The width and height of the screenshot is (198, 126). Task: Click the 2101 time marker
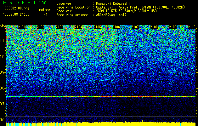(x=22, y=27)
